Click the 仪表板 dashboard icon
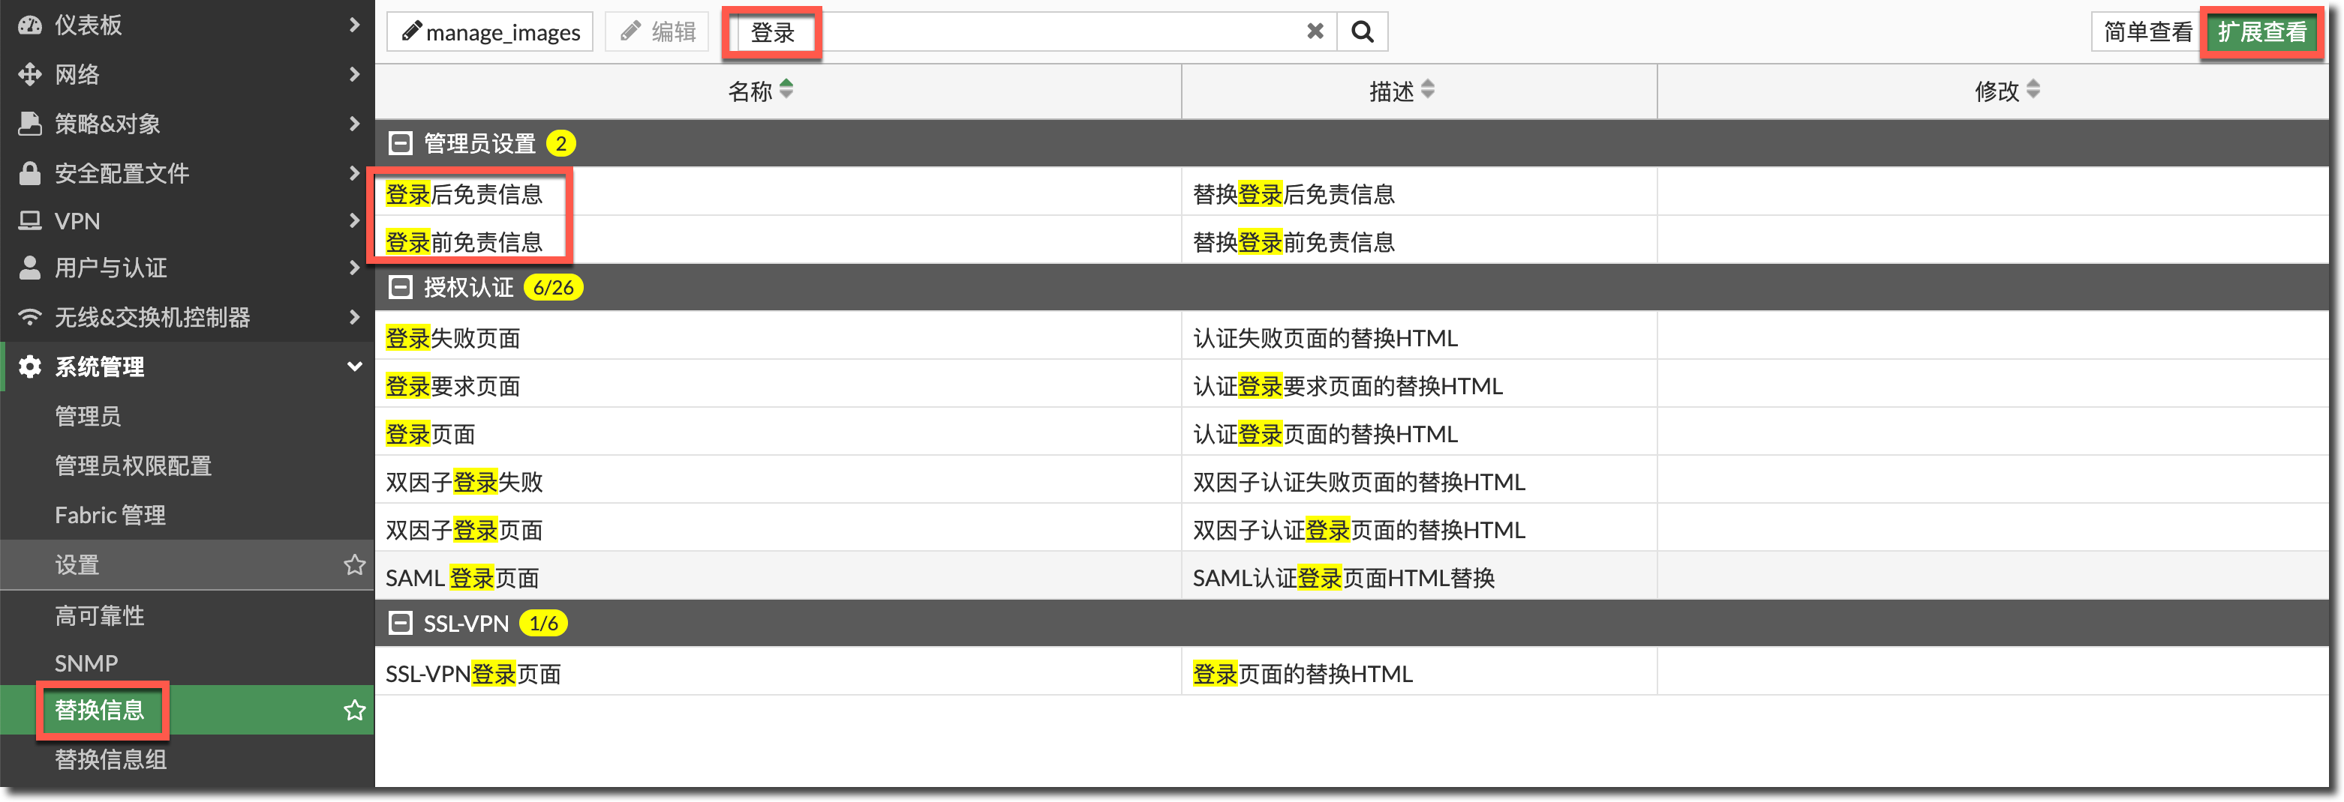The height and width of the screenshot is (802, 2344). click(30, 25)
